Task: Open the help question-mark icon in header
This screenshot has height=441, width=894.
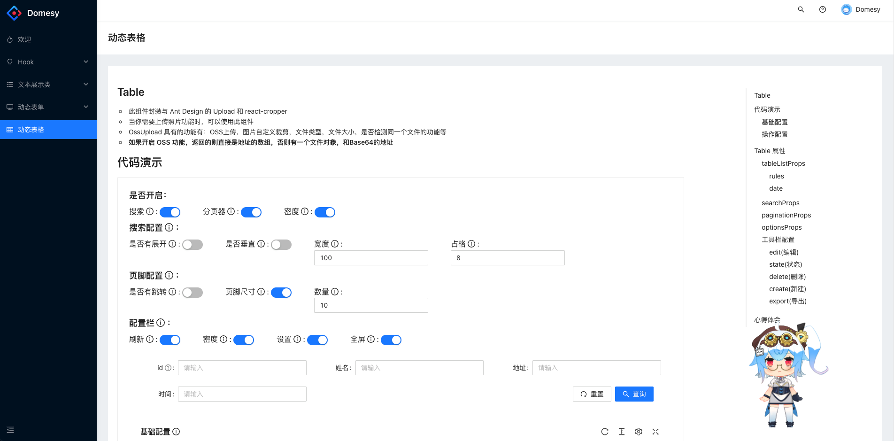Action: (823, 9)
